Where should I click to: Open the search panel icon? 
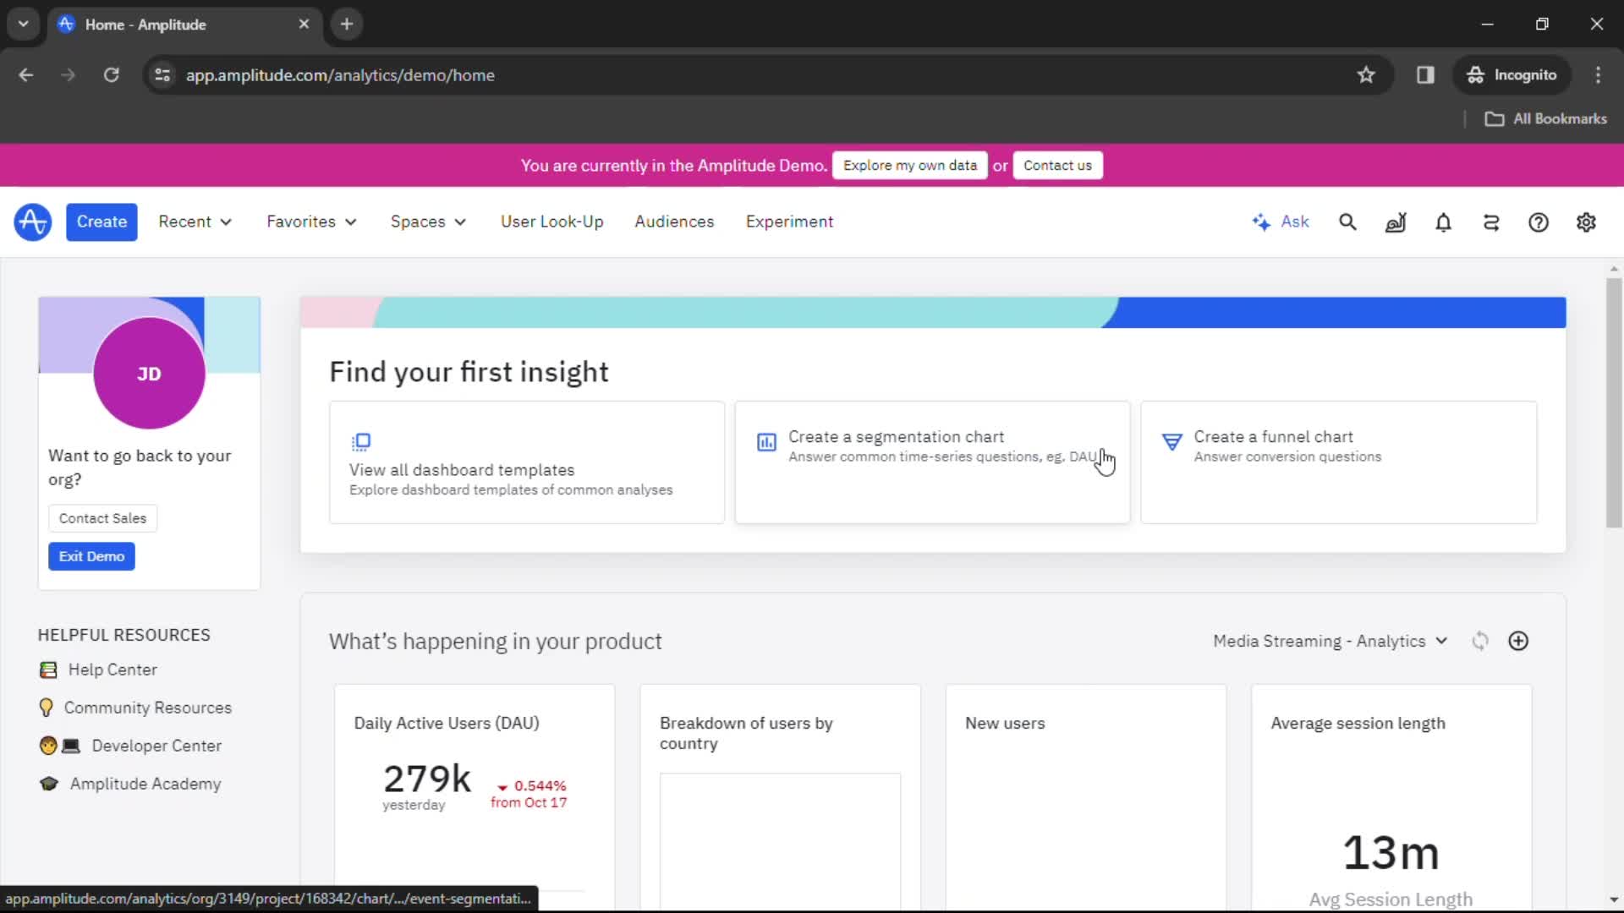point(1347,221)
